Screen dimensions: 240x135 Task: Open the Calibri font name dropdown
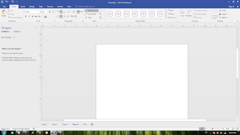39,12
